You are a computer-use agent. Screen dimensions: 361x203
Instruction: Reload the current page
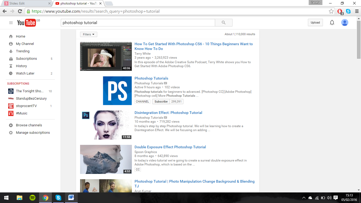coord(20,11)
